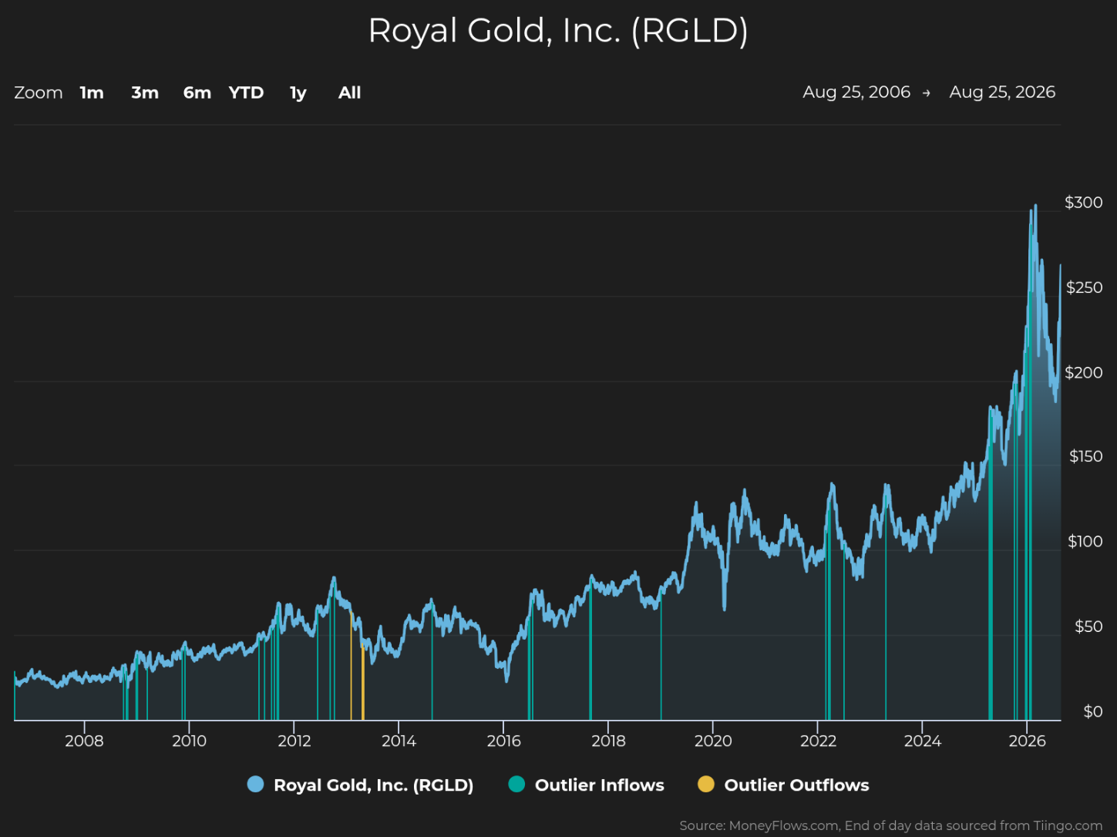1117x837 pixels.
Task: Click the MoneyFlows.com source credit text
Action: (x=890, y=825)
